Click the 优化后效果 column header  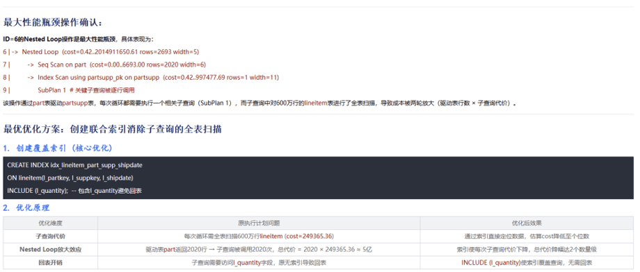click(527, 223)
